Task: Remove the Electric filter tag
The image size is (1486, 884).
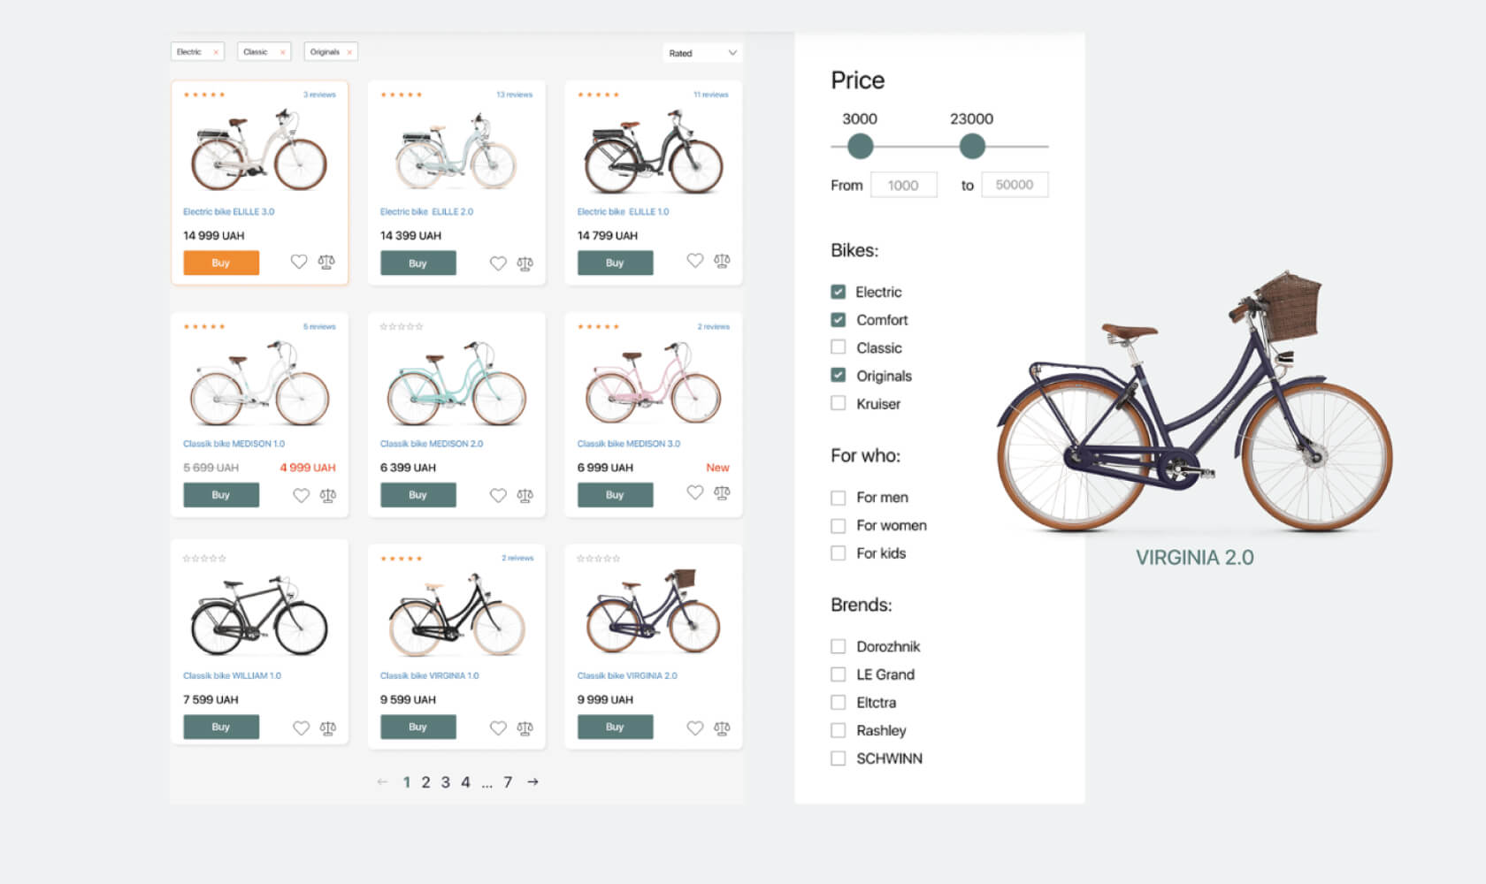Action: tap(216, 52)
